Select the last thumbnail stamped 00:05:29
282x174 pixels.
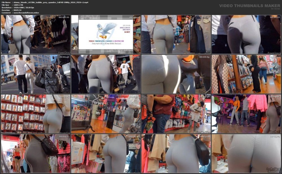[246, 154]
